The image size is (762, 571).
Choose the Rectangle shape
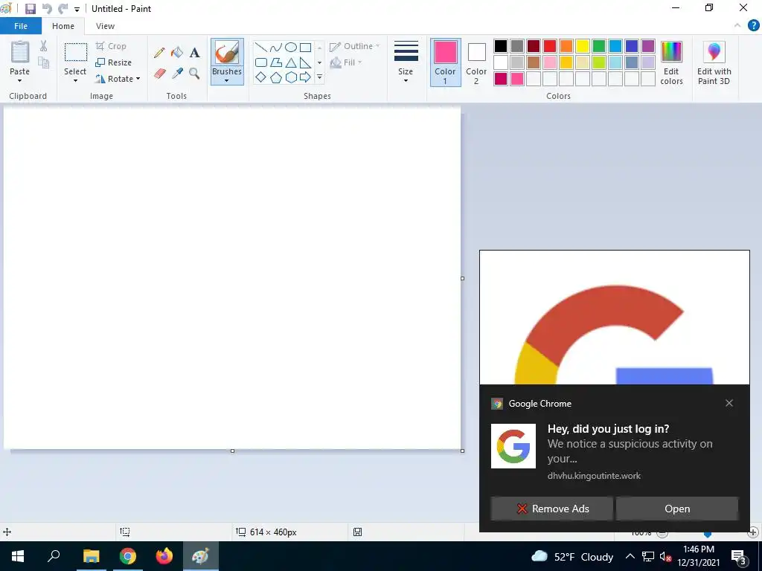coord(305,47)
